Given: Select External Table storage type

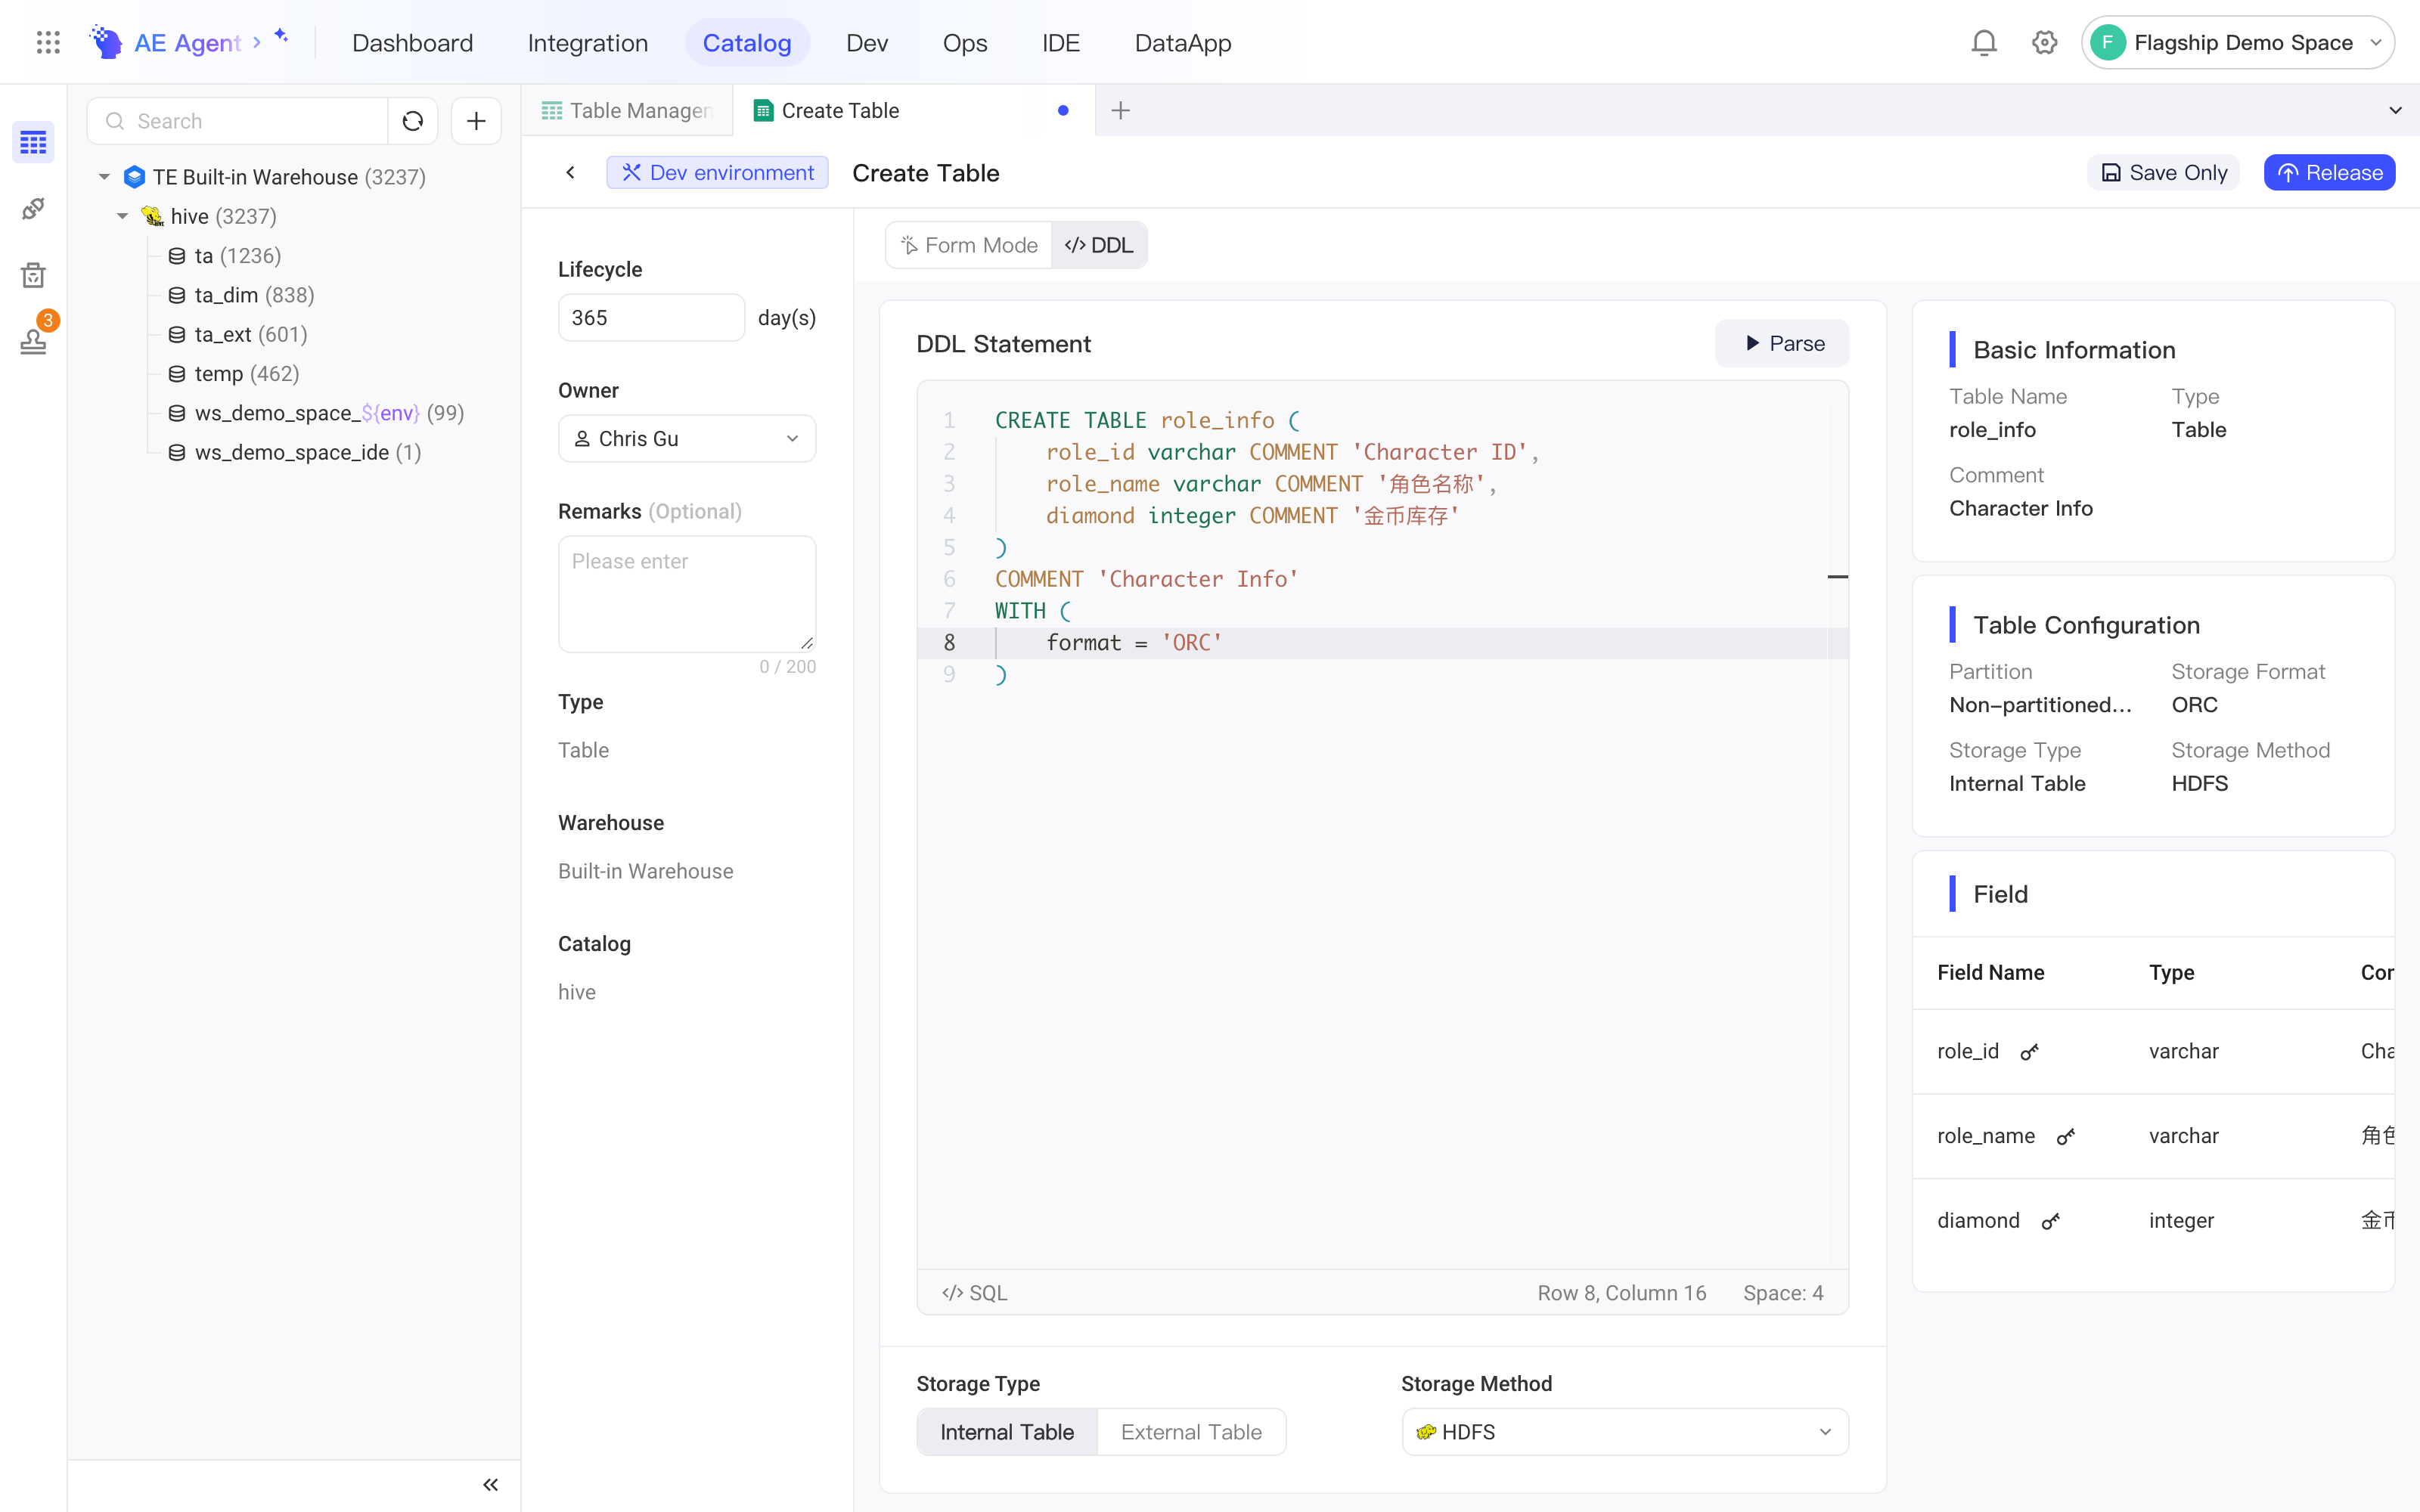Looking at the screenshot, I should coord(1191,1432).
